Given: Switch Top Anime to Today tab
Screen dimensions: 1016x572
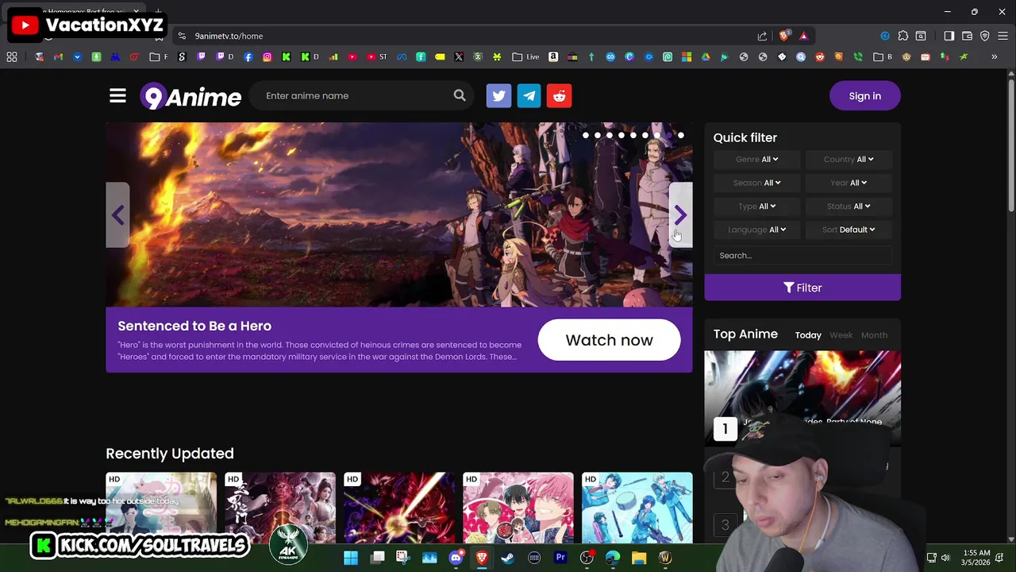Looking at the screenshot, I should point(808,335).
